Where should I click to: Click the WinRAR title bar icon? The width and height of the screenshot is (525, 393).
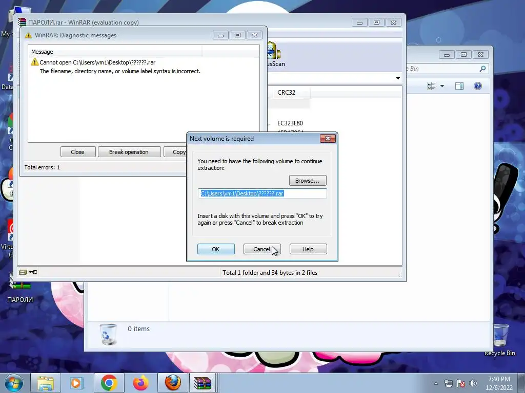[x=22, y=23]
